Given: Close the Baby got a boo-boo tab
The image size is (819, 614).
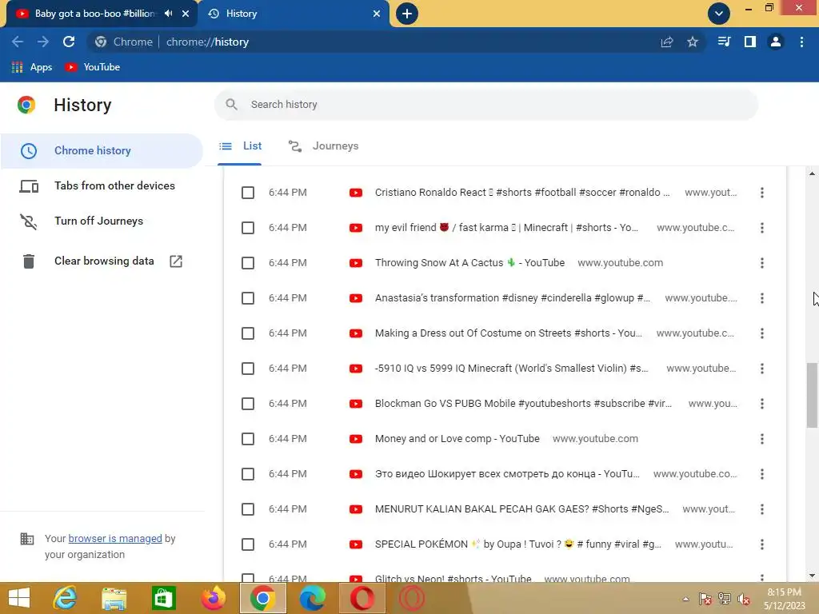Looking at the screenshot, I should [x=186, y=14].
